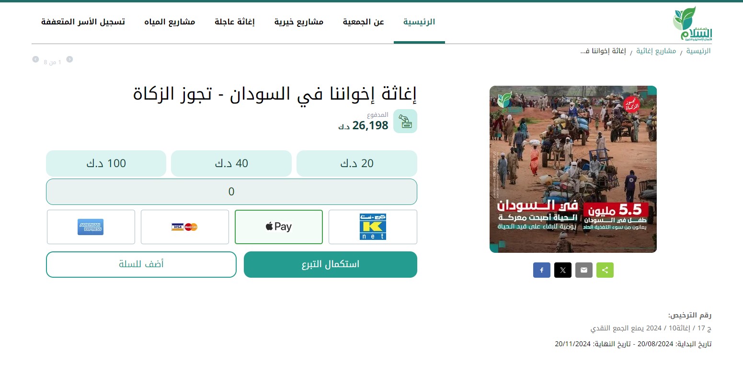Open the green general share icon
The image size is (743, 373).
(x=605, y=270)
